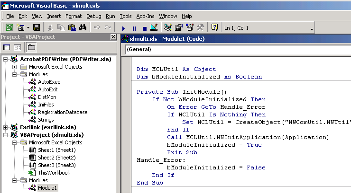Close the Project - VBAProject panel
This screenshot has width=351, height=194.
pyautogui.click(x=113, y=37)
